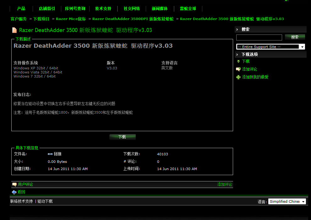Screen dimensions: 311x220
Task: Open the 产品 navigation menu
Action: (21, 9)
